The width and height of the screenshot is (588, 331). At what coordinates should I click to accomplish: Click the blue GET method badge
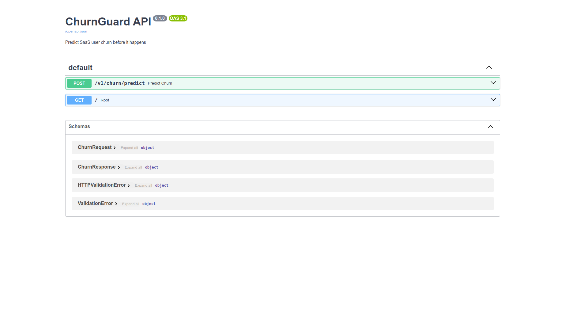point(79,100)
